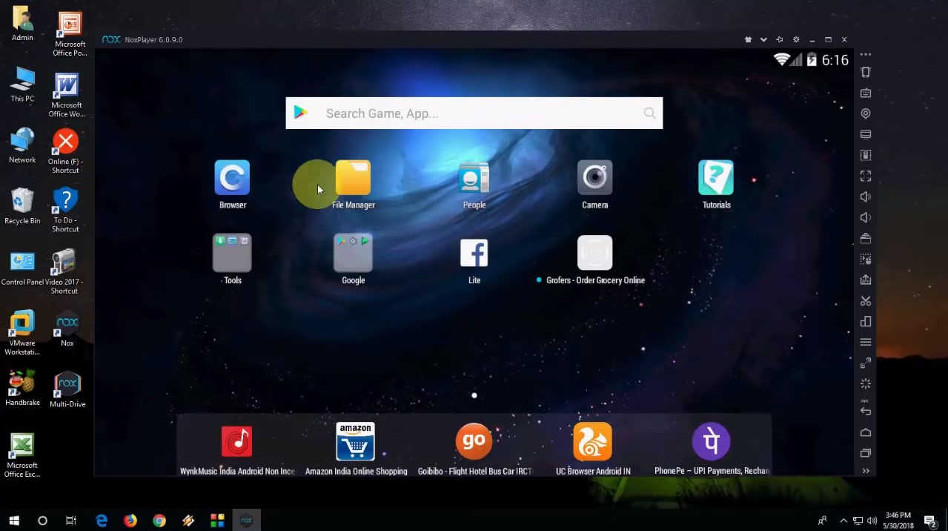Click the Android Home button in sidebar
Screen dimensions: 948x531
tap(865, 432)
